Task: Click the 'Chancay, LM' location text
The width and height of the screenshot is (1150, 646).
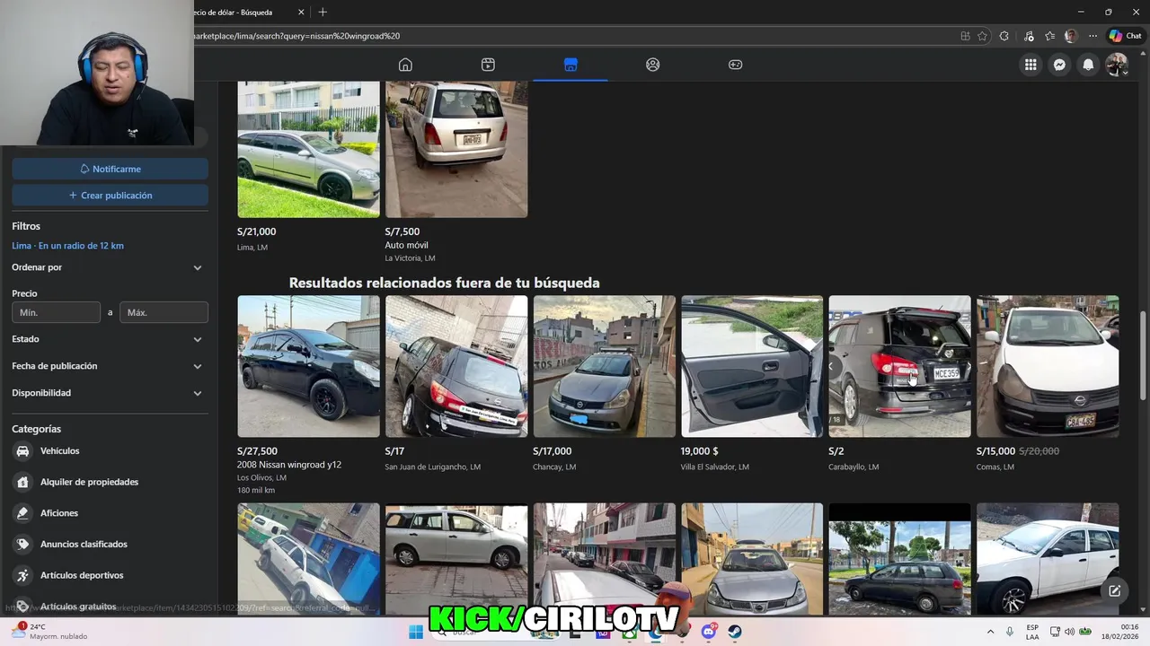Action: [x=554, y=467]
